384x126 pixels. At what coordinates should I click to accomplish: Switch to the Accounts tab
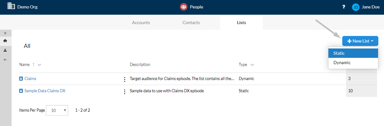click(x=141, y=23)
